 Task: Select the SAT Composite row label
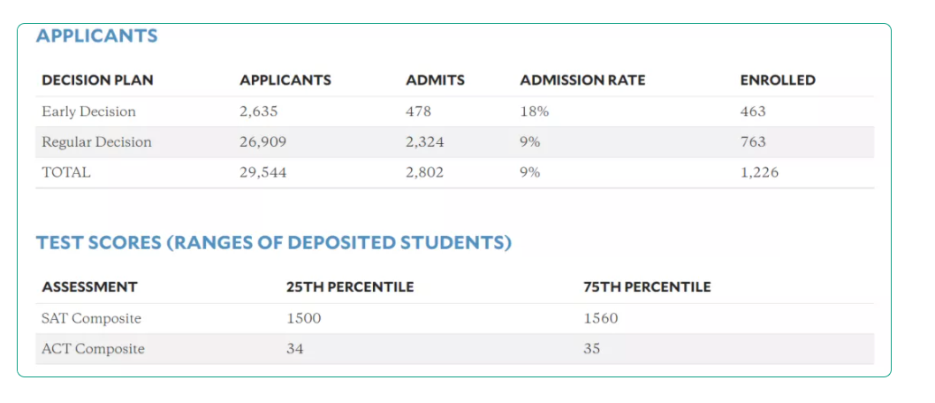91,318
